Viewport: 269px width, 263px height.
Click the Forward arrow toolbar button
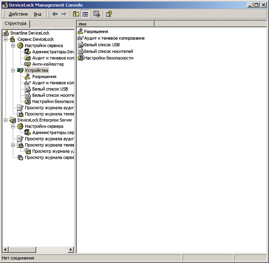click(x=64, y=14)
